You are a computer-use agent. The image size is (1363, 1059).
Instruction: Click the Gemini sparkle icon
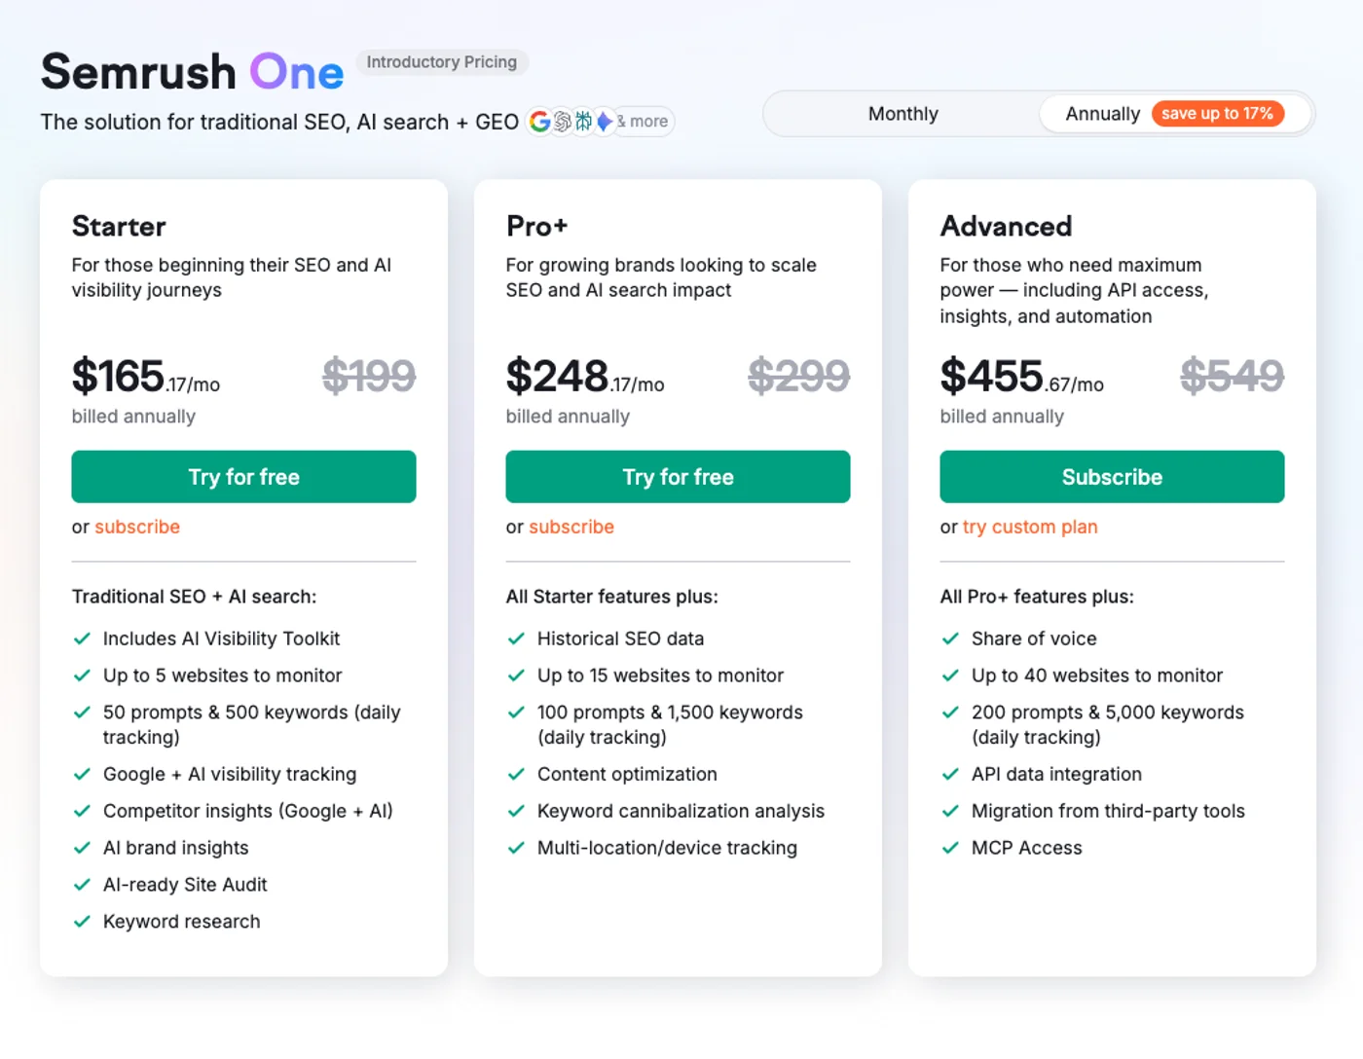[605, 122]
